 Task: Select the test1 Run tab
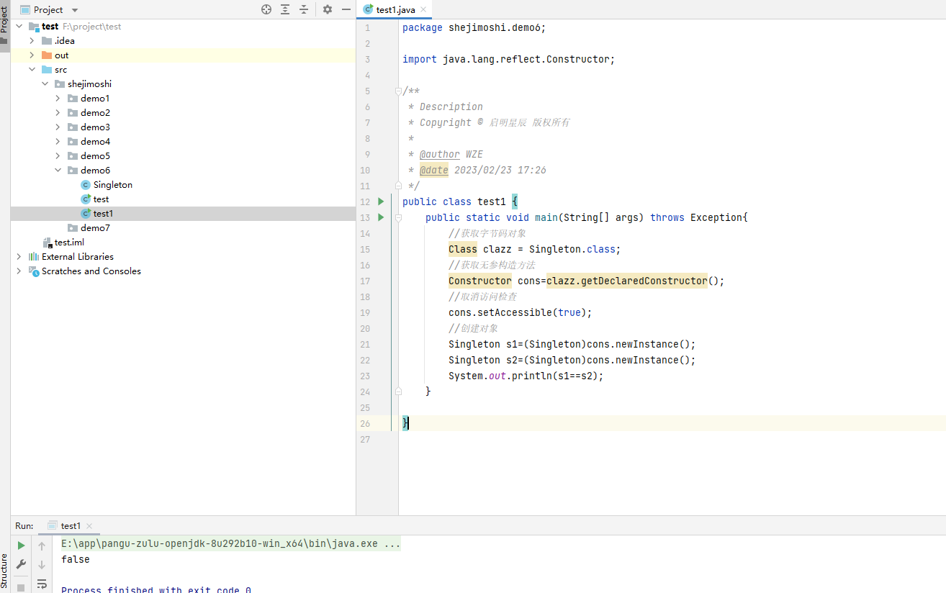click(x=70, y=526)
